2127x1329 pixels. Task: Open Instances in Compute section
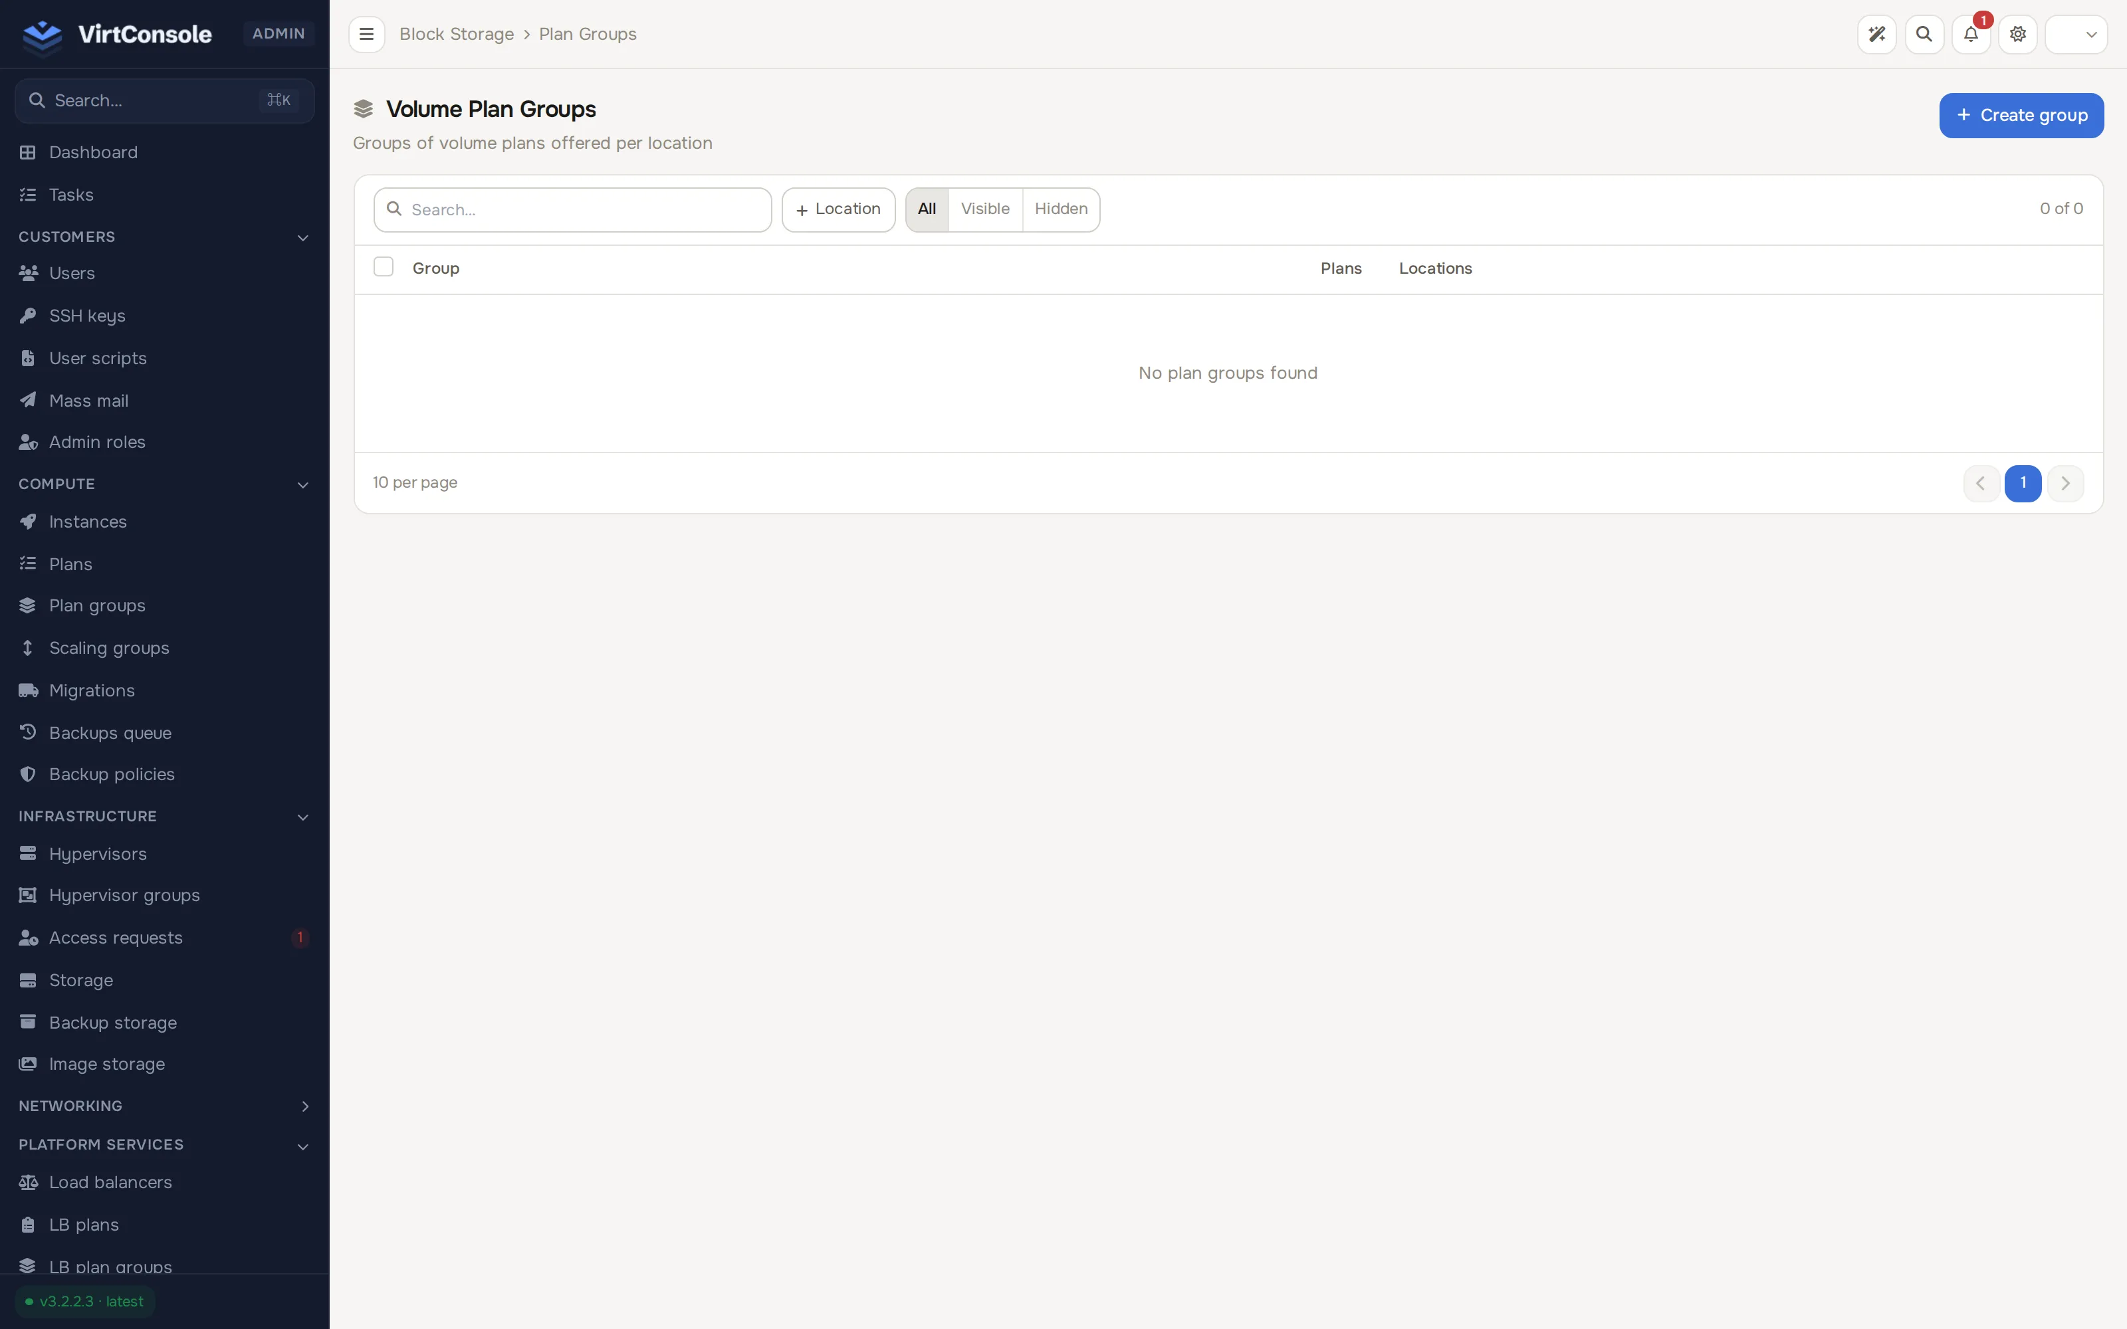[164, 521]
